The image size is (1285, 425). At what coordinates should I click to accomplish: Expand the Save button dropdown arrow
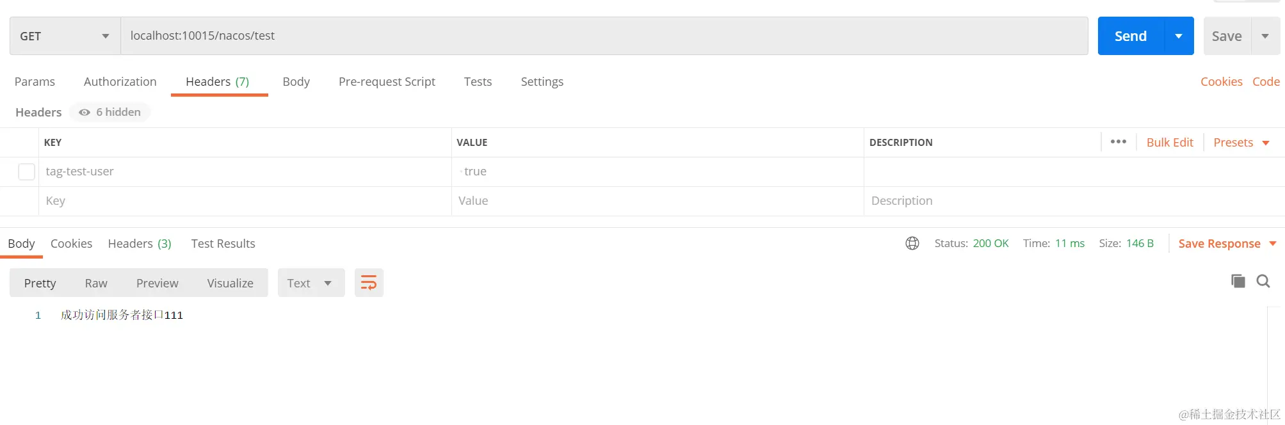click(1265, 36)
